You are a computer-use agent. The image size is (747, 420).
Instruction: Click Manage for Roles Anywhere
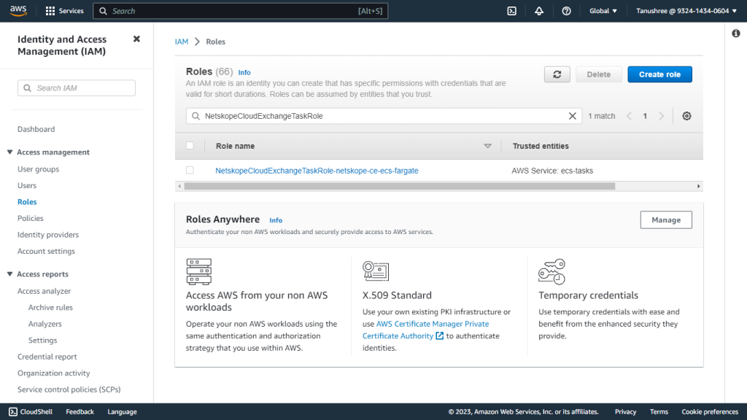(666, 220)
